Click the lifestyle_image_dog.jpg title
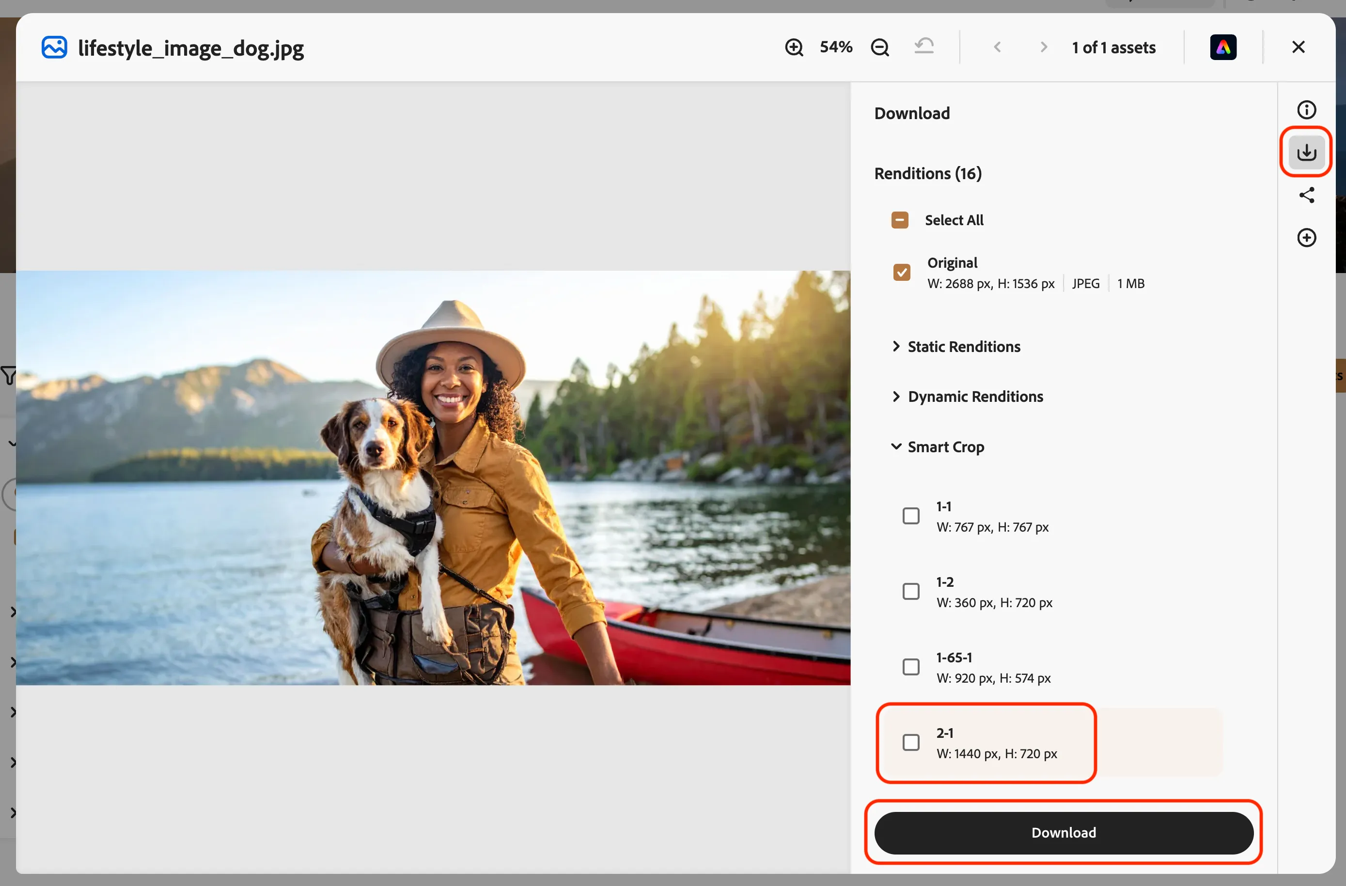This screenshot has height=886, width=1346. (x=190, y=48)
